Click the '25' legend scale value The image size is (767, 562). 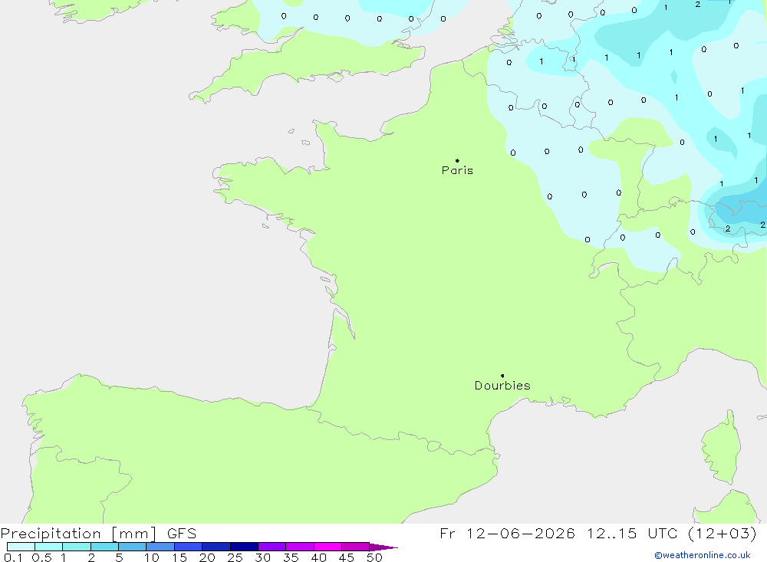coord(235,557)
